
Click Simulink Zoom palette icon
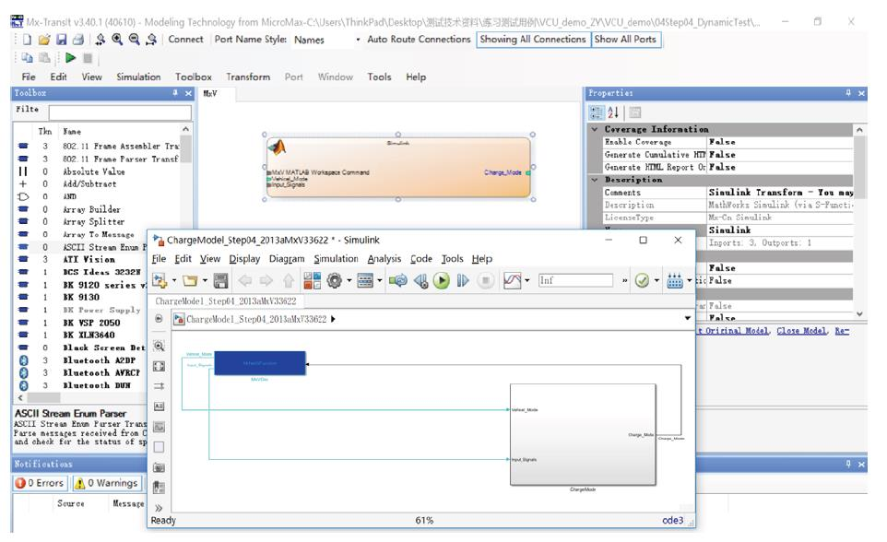(x=160, y=347)
